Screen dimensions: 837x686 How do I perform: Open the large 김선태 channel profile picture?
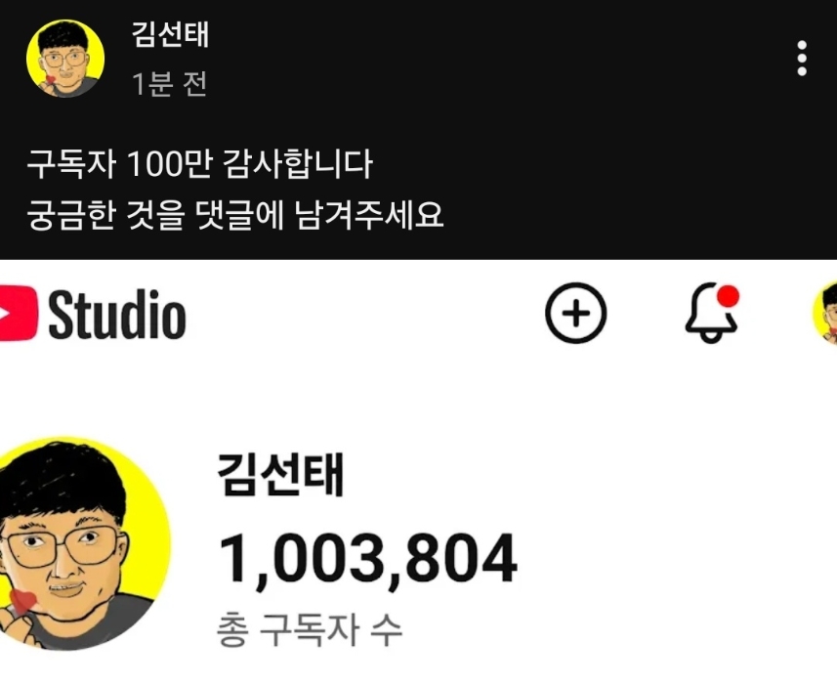(83, 544)
